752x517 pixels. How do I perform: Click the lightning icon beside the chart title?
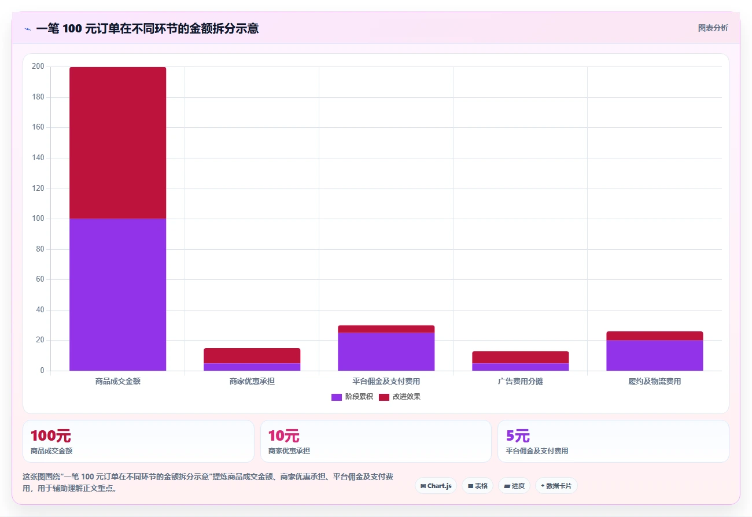[27, 29]
